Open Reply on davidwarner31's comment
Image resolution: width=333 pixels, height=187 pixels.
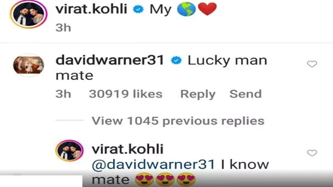pos(198,94)
